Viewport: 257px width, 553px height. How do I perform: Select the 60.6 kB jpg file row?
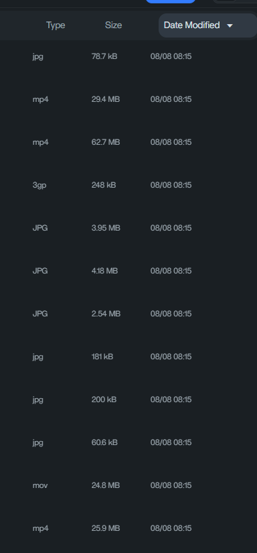click(128, 442)
